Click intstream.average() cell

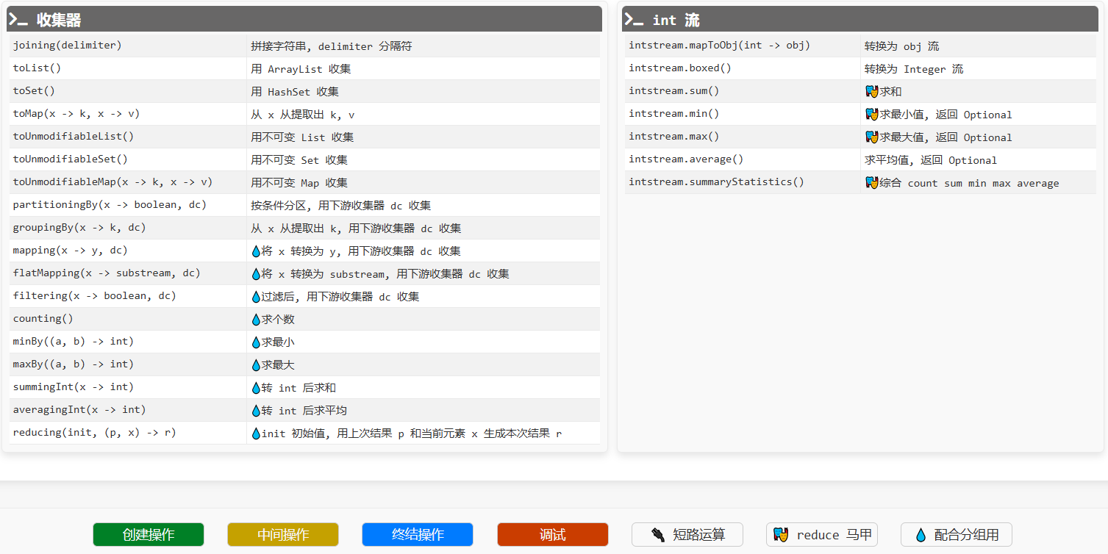(743, 159)
